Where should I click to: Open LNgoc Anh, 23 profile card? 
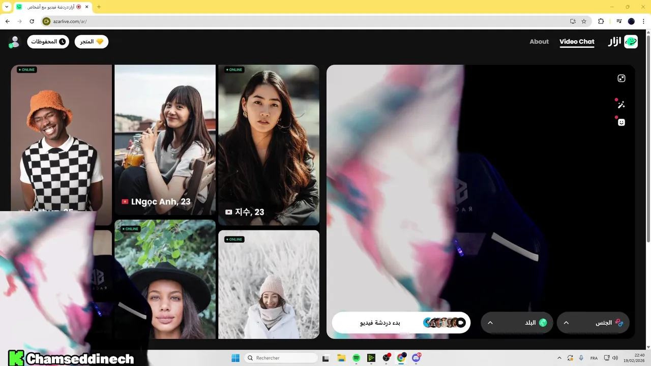pos(165,140)
